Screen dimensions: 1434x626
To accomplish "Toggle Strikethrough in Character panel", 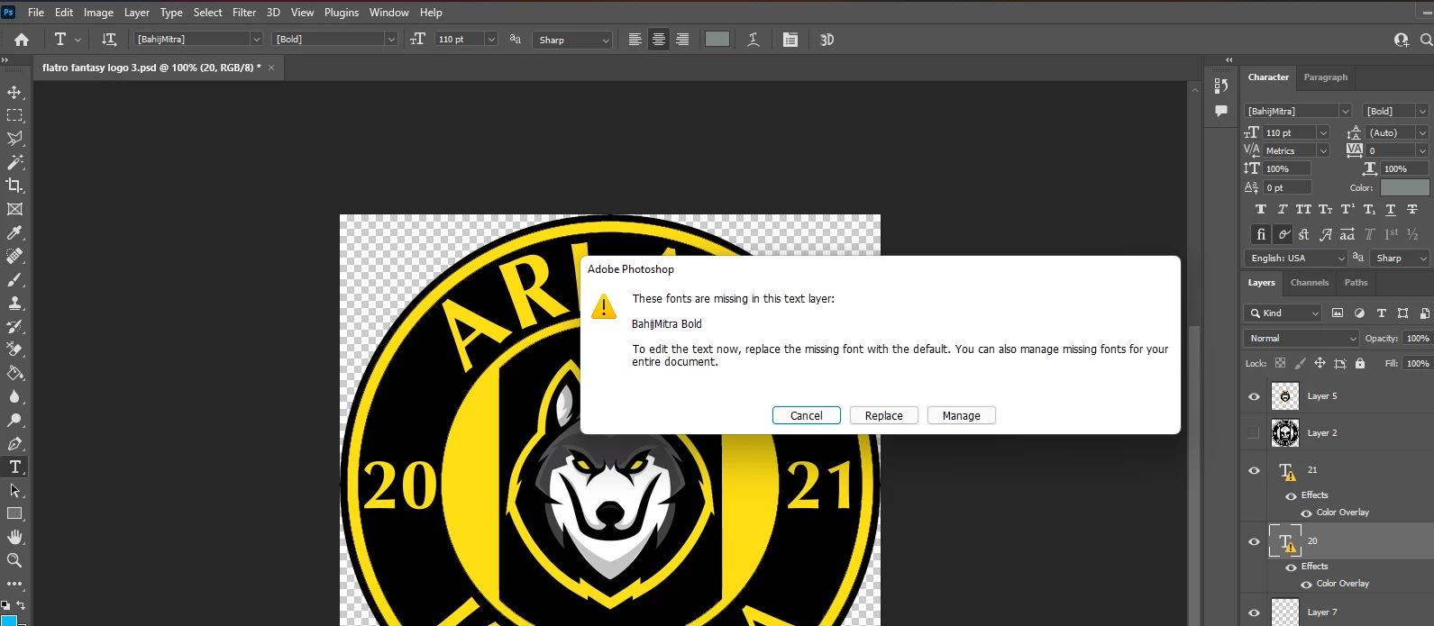I will 1412,209.
